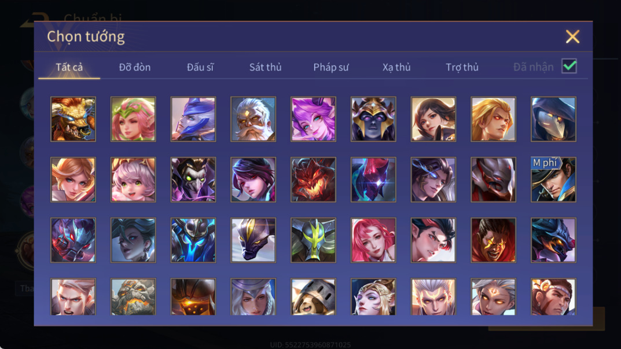
Task: Show the 'Xạ thủ' hero category
Action: [x=396, y=67]
